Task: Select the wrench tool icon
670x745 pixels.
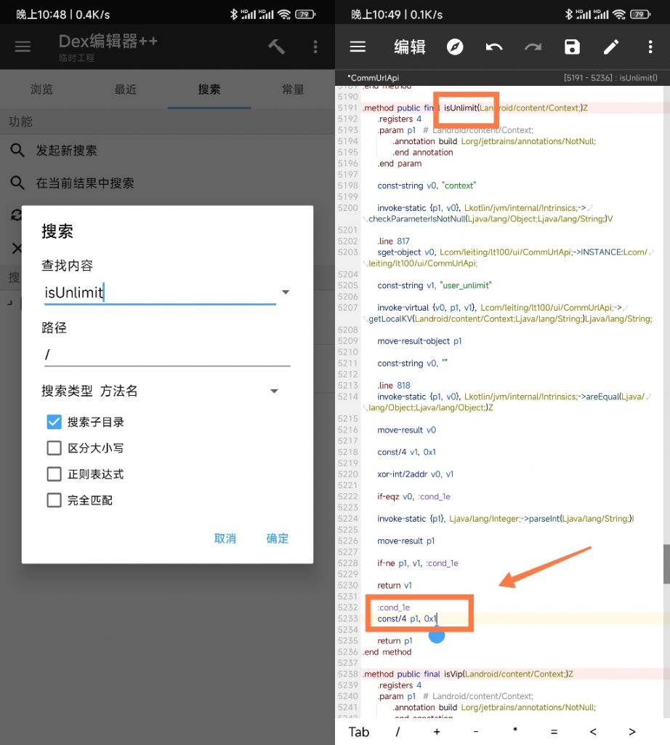Action: click(x=275, y=46)
